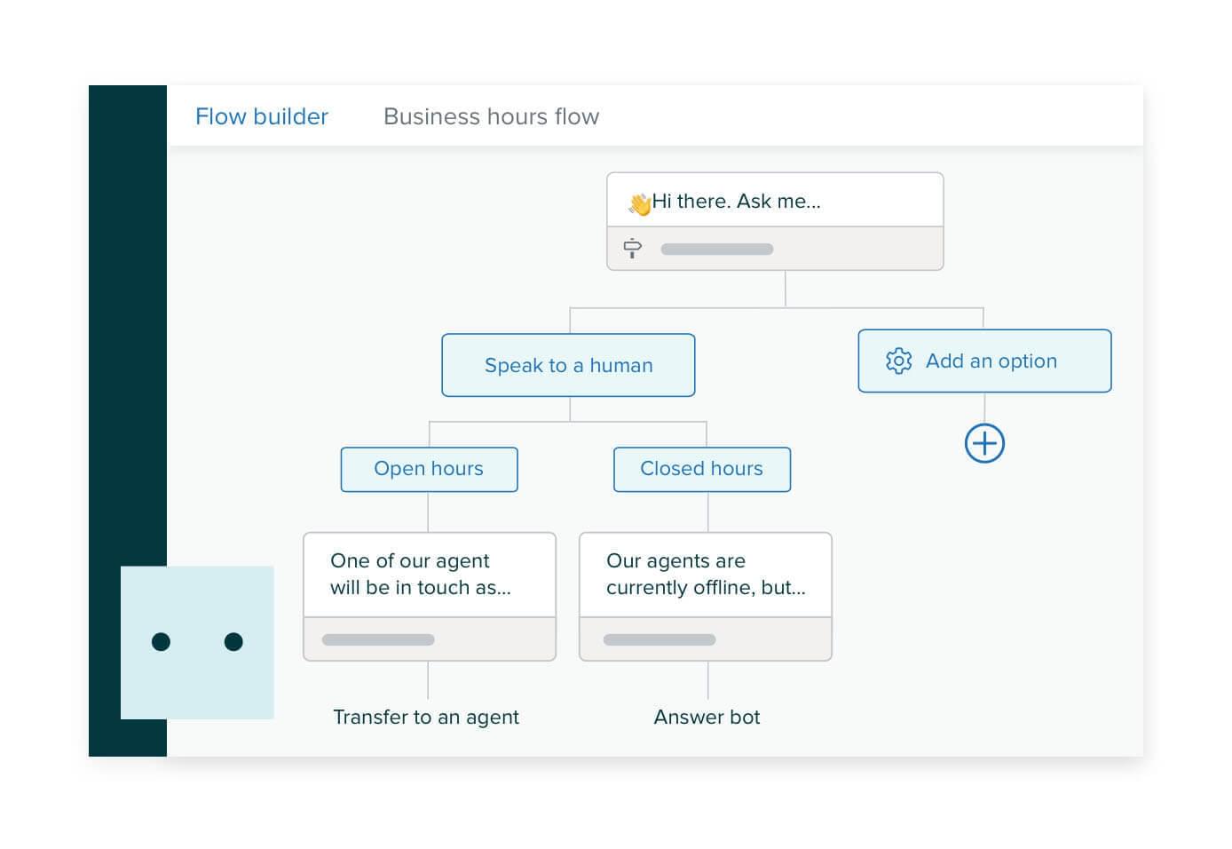Image resolution: width=1232 pixels, height=849 pixels.
Task: Switch to the Flow builder tab
Action: (262, 116)
